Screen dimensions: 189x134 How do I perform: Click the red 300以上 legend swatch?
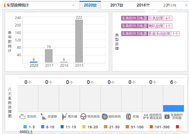point(177,127)
